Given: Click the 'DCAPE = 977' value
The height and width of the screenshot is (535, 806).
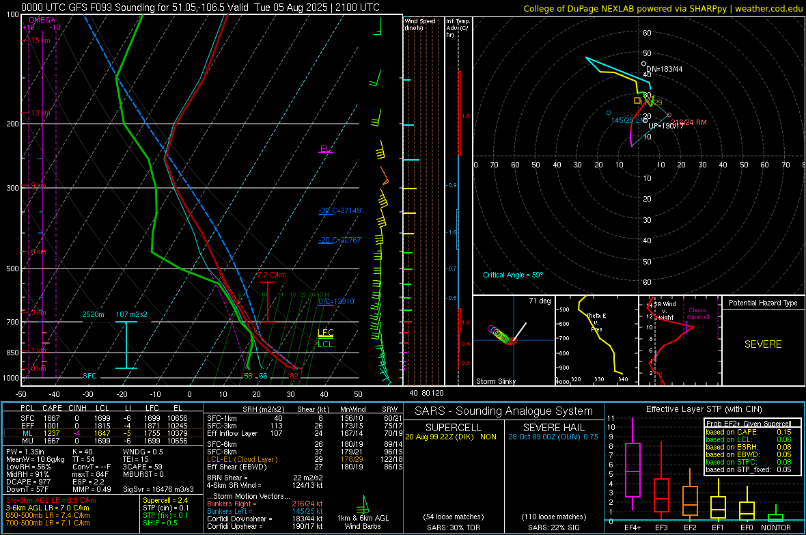Looking at the screenshot, I should (x=28, y=482).
